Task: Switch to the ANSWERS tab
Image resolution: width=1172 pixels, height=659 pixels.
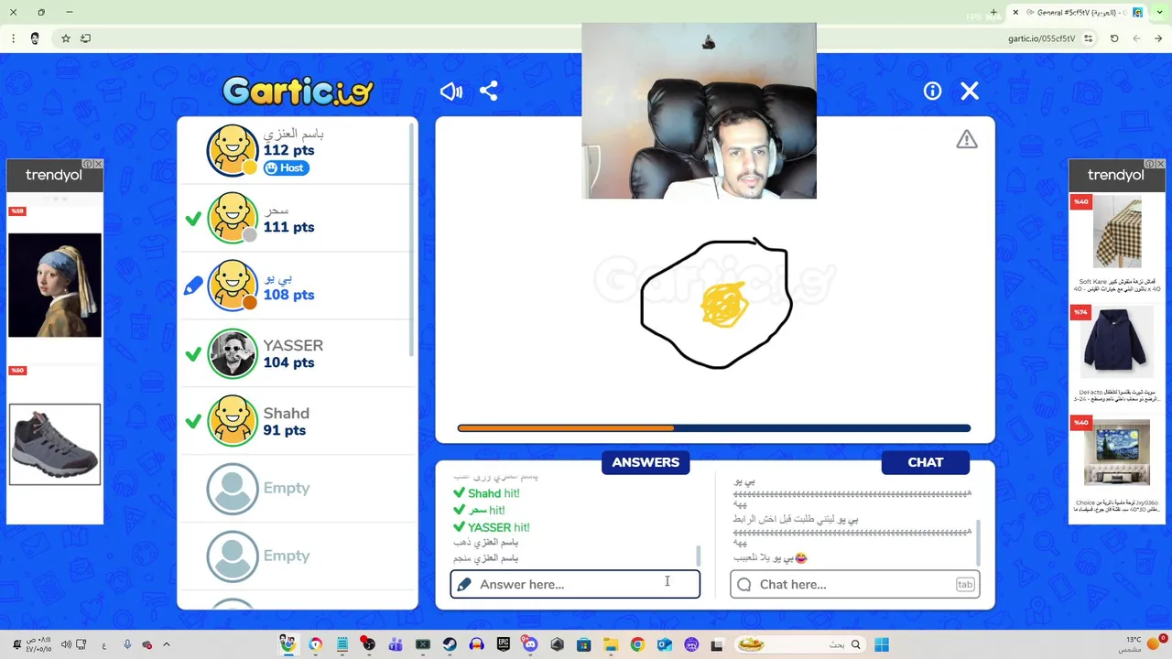Action: pos(646,462)
